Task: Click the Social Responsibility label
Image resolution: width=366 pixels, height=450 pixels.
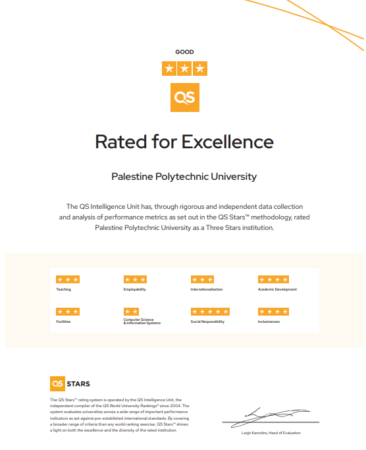Action: pos(207,322)
